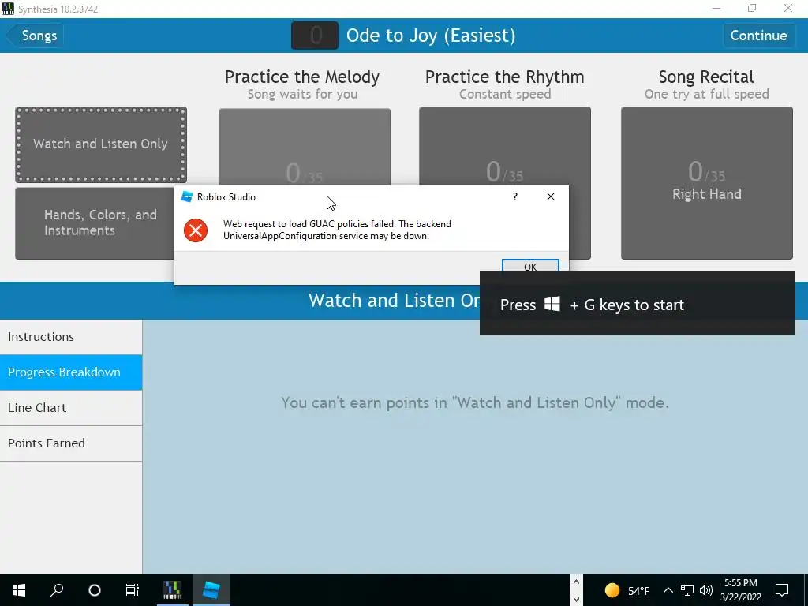Open the Action Center notifications icon
This screenshot has width=808, height=606.
782,590
